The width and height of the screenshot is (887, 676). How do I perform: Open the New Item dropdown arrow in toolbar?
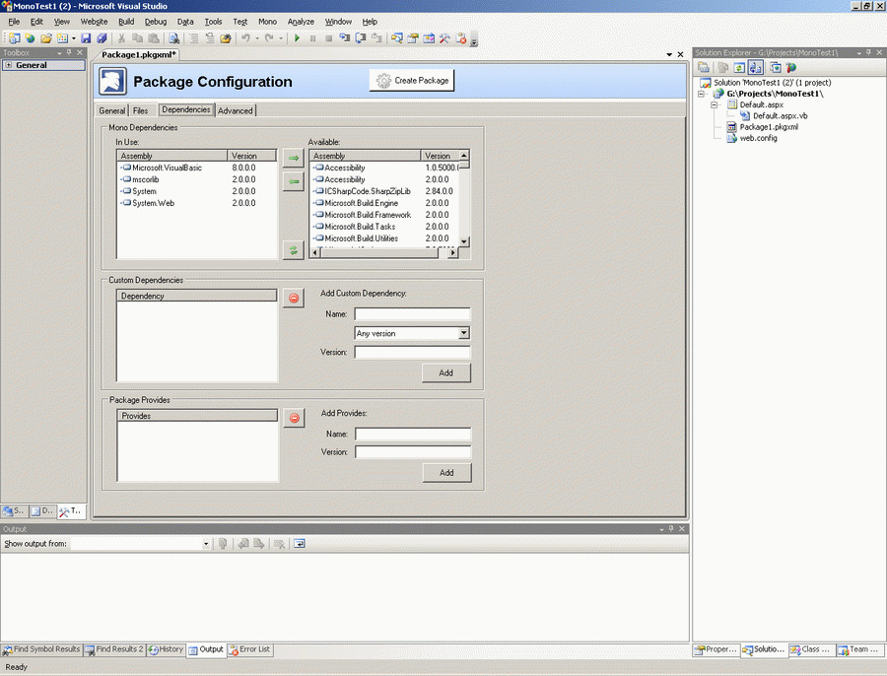(x=74, y=38)
